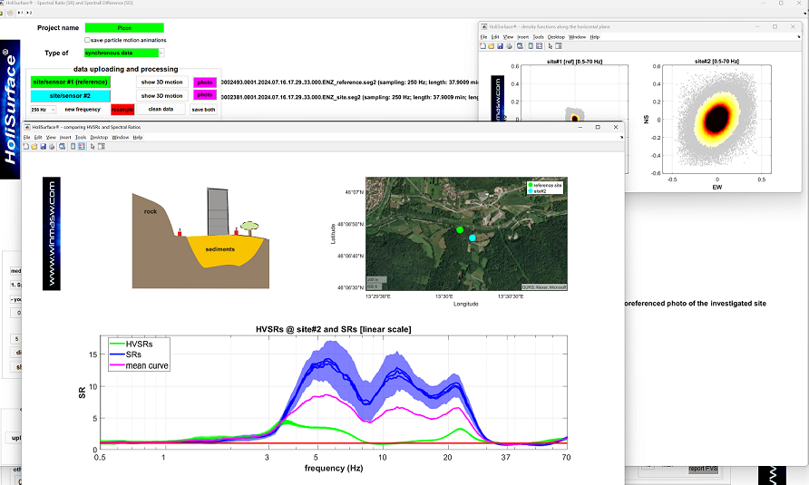
Task: Click show 3D motion for sensor #1
Action: pyautogui.click(x=162, y=82)
